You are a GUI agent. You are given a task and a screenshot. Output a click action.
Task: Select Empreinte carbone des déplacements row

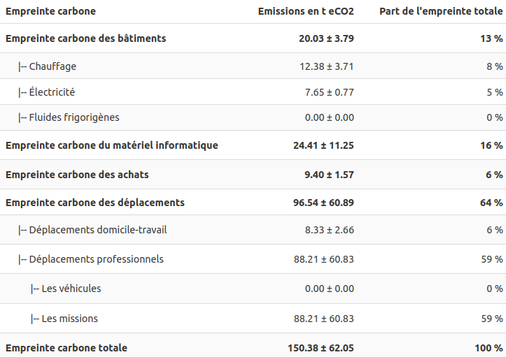click(253, 203)
